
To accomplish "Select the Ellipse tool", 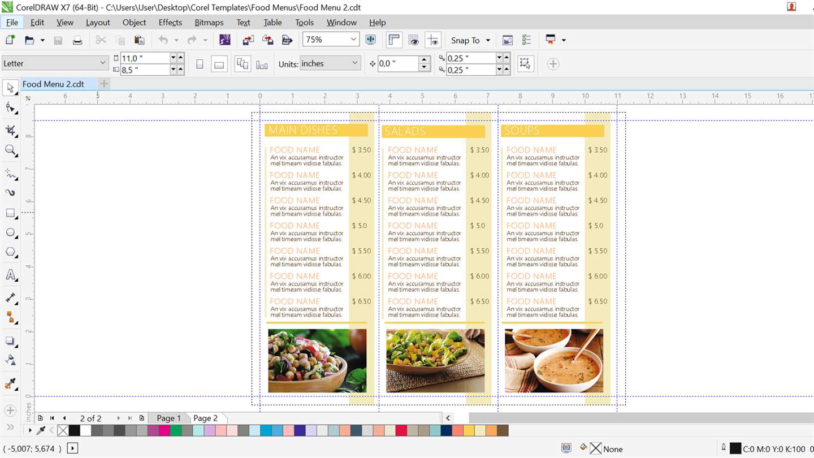I will [10, 232].
